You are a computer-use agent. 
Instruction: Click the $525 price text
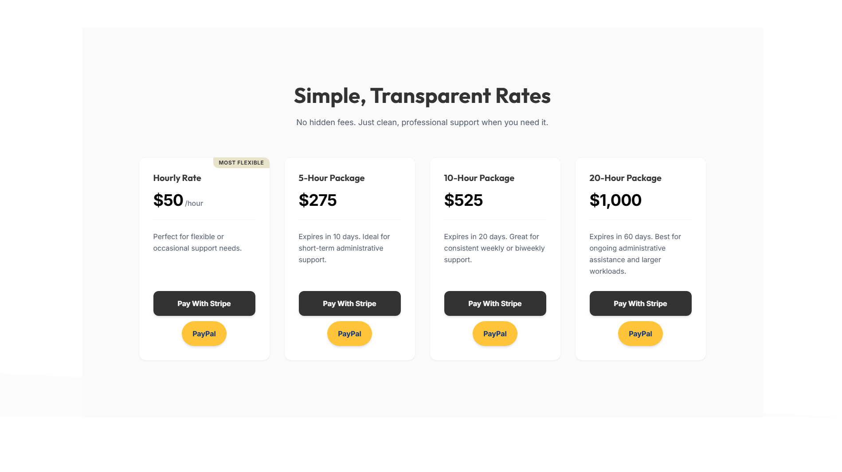click(463, 200)
